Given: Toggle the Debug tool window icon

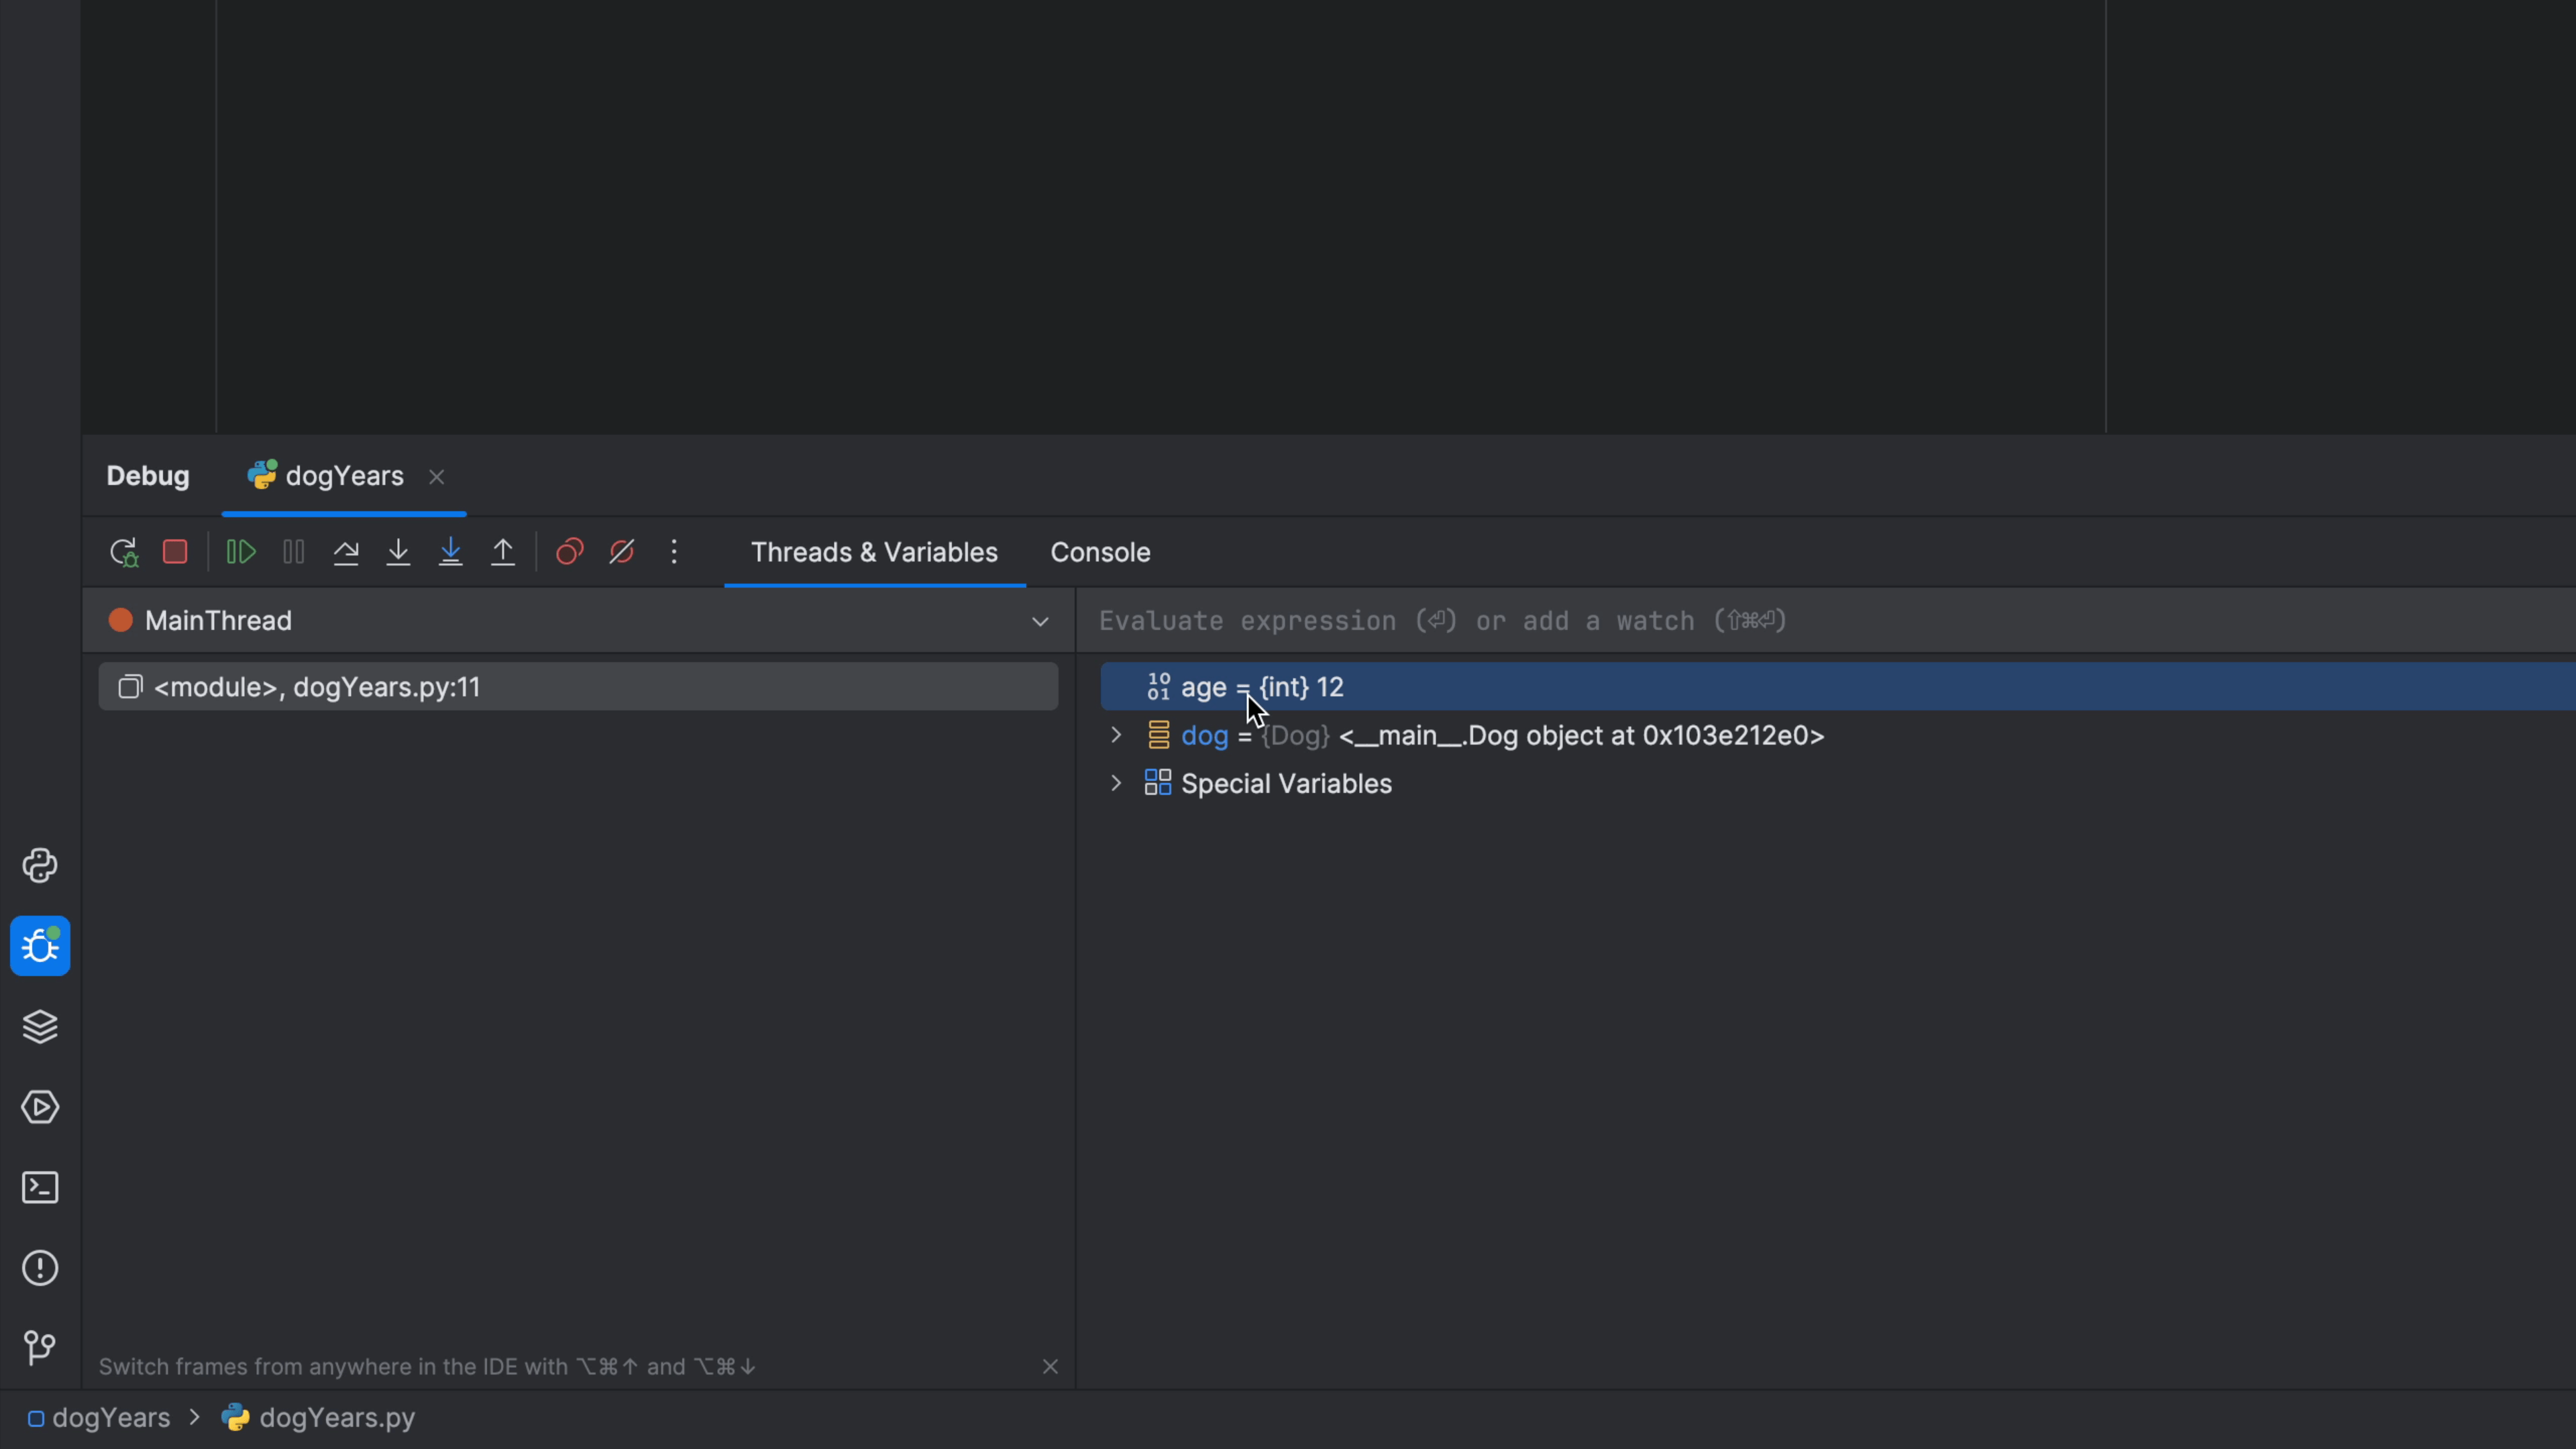Looking at the screenshot, I should (x=40, y=946).
